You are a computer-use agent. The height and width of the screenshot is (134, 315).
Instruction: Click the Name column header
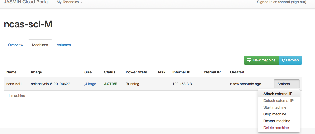(x=11, y=72)
